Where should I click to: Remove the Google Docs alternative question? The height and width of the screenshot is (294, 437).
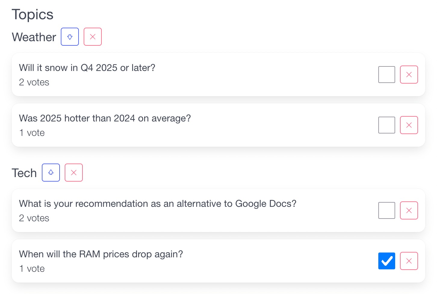coord(409,210)
